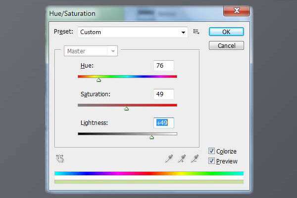
Task: Click the preset options menu icon
Action: (197, 32)
